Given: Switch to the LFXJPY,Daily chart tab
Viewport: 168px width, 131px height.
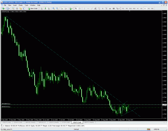Looking at the screenshot, I should [66, 122].
